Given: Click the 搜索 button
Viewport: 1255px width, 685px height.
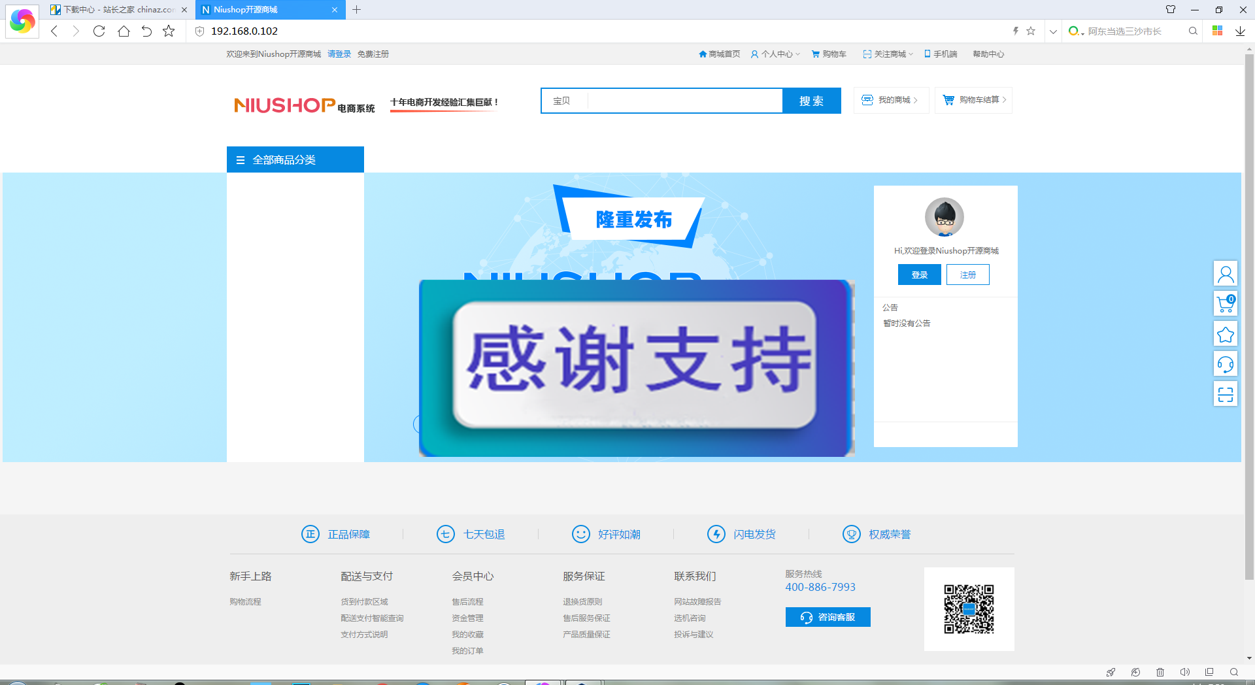Looking at the screenshot, I should coord(812,101).
